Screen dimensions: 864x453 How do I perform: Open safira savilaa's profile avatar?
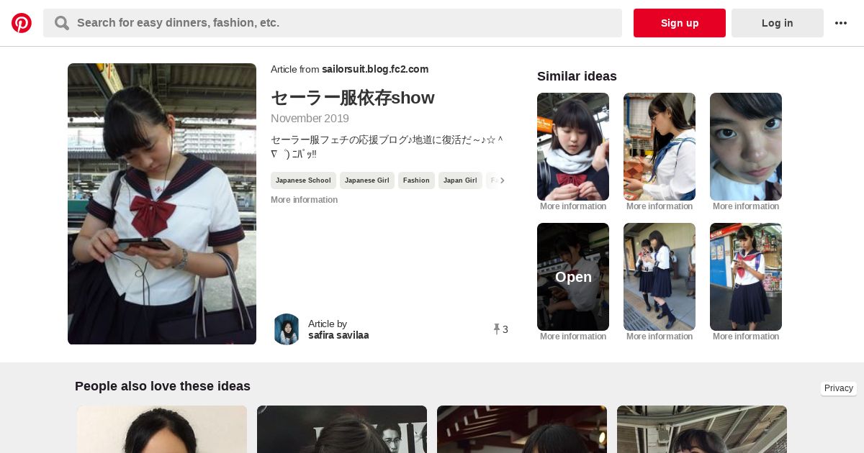(287, 329)
